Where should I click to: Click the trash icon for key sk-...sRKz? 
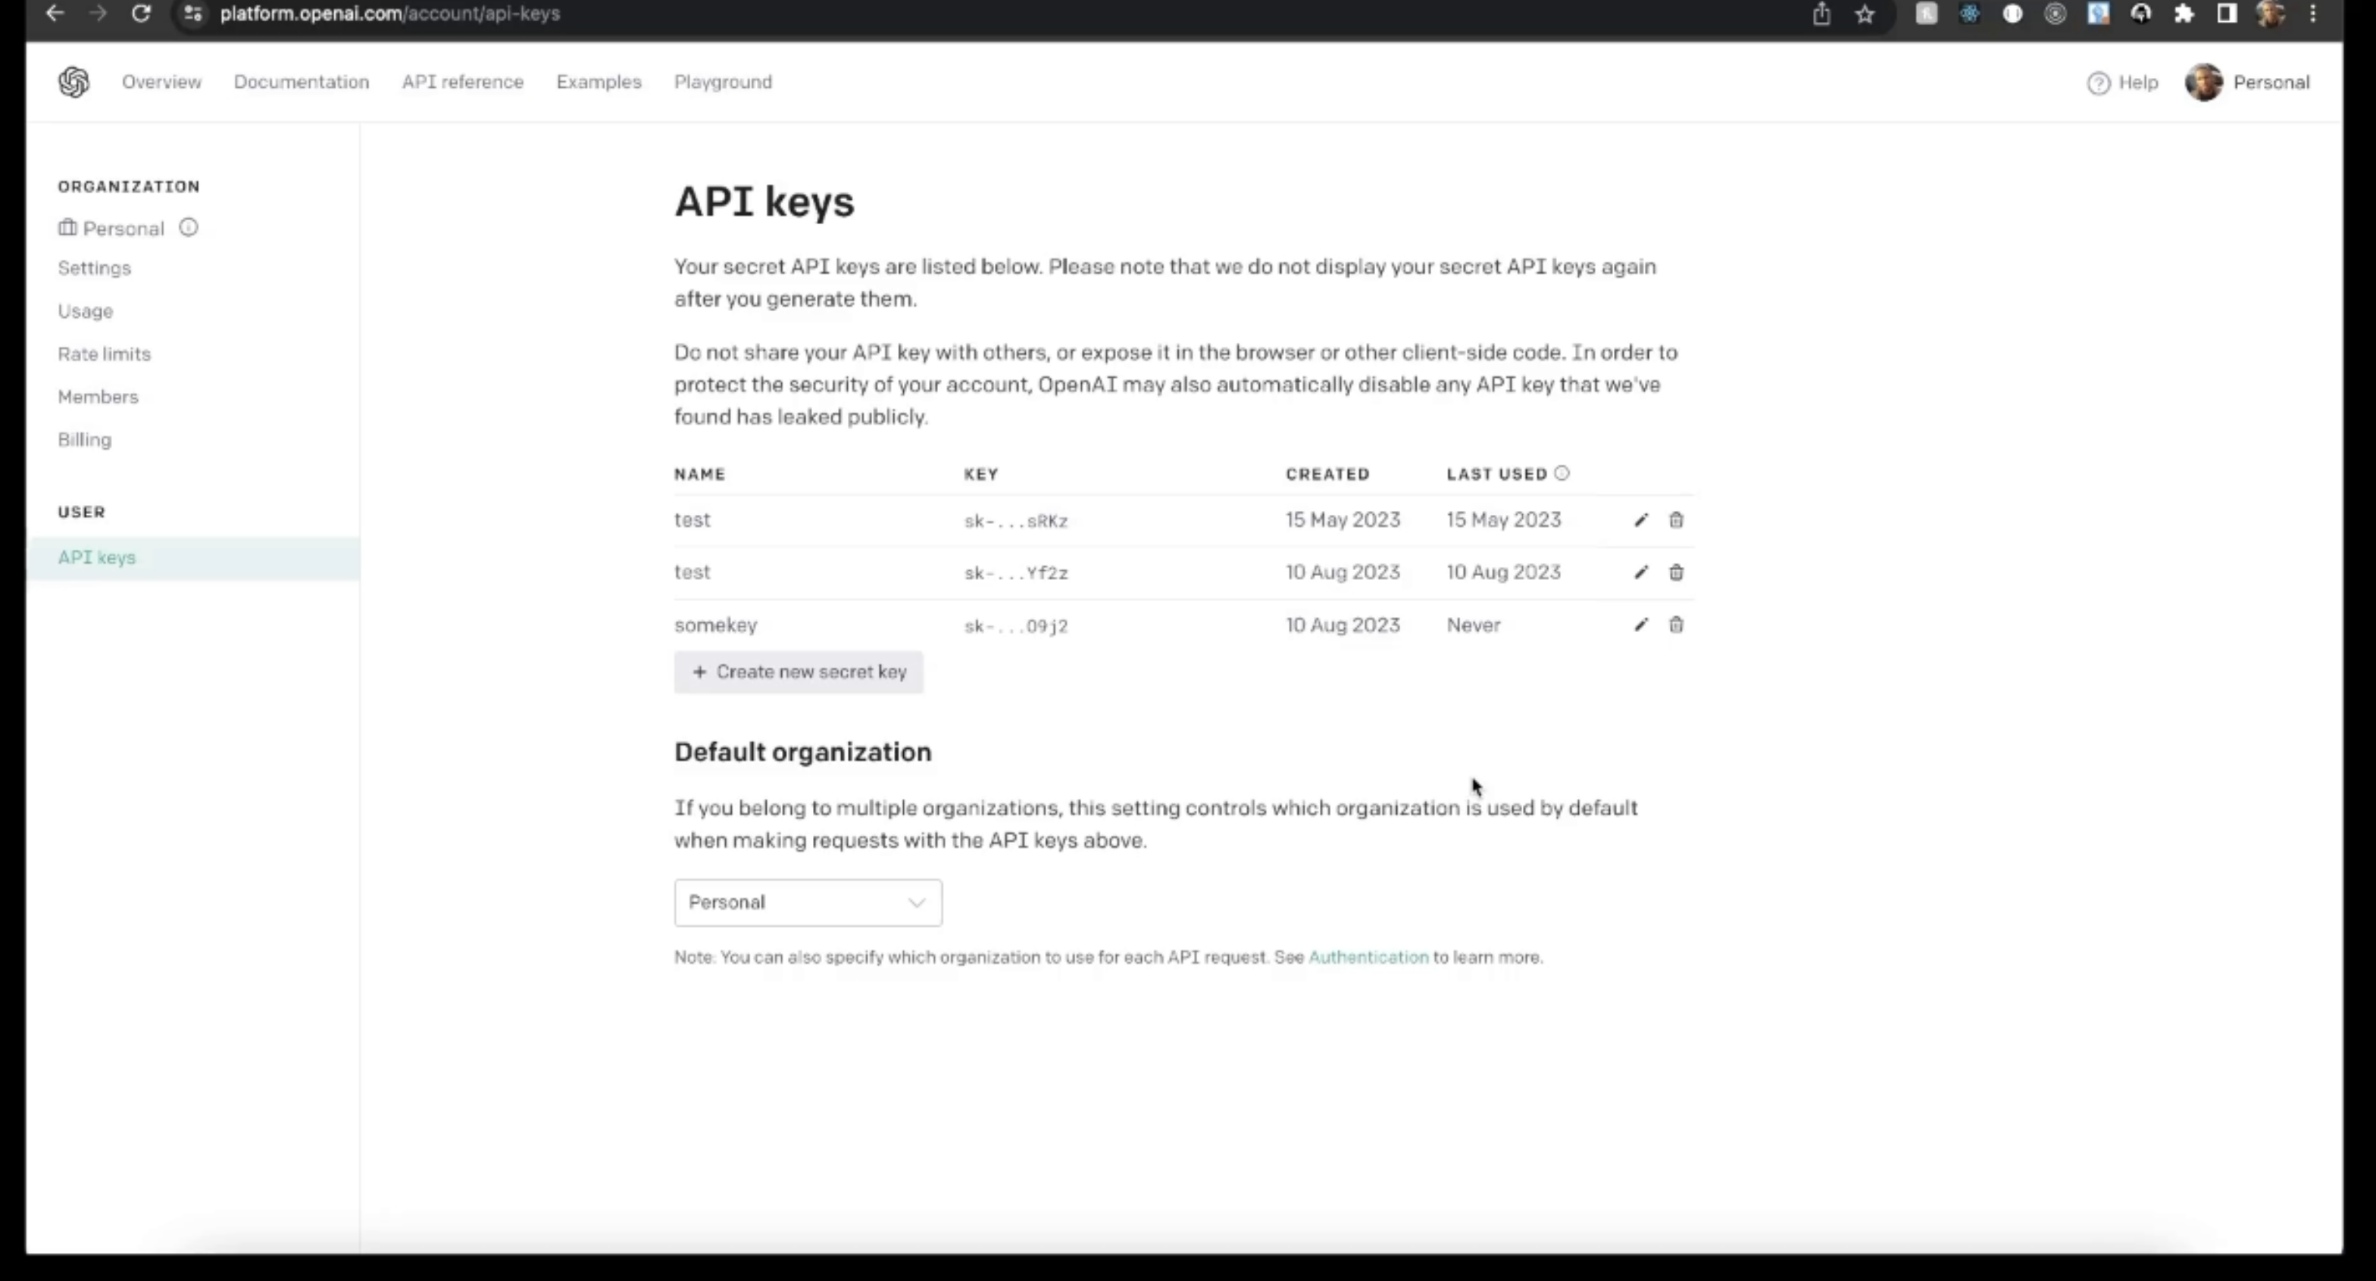coord(1676,520)
